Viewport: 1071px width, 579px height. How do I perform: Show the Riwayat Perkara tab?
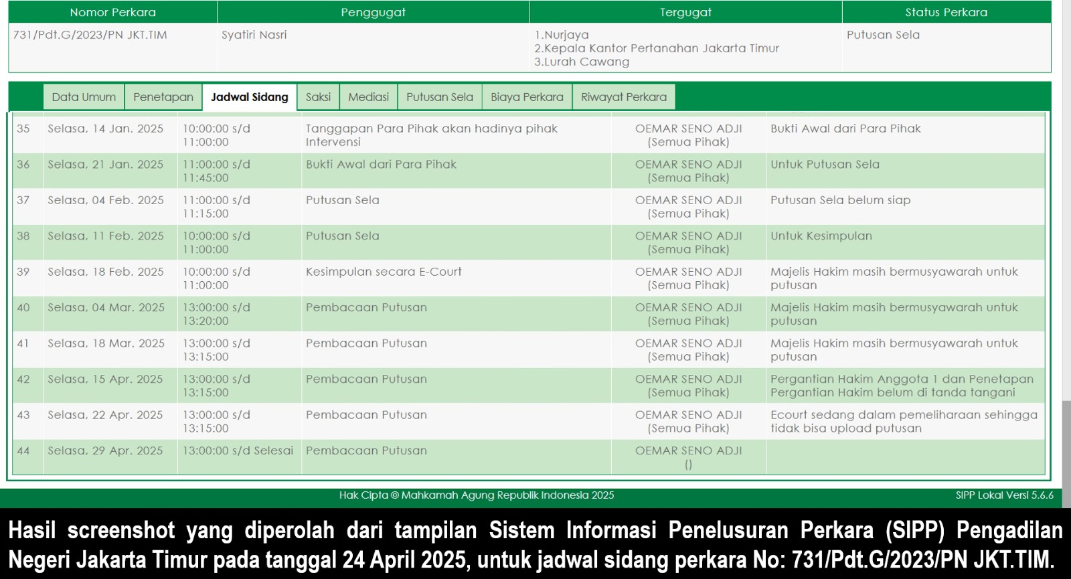623,97
